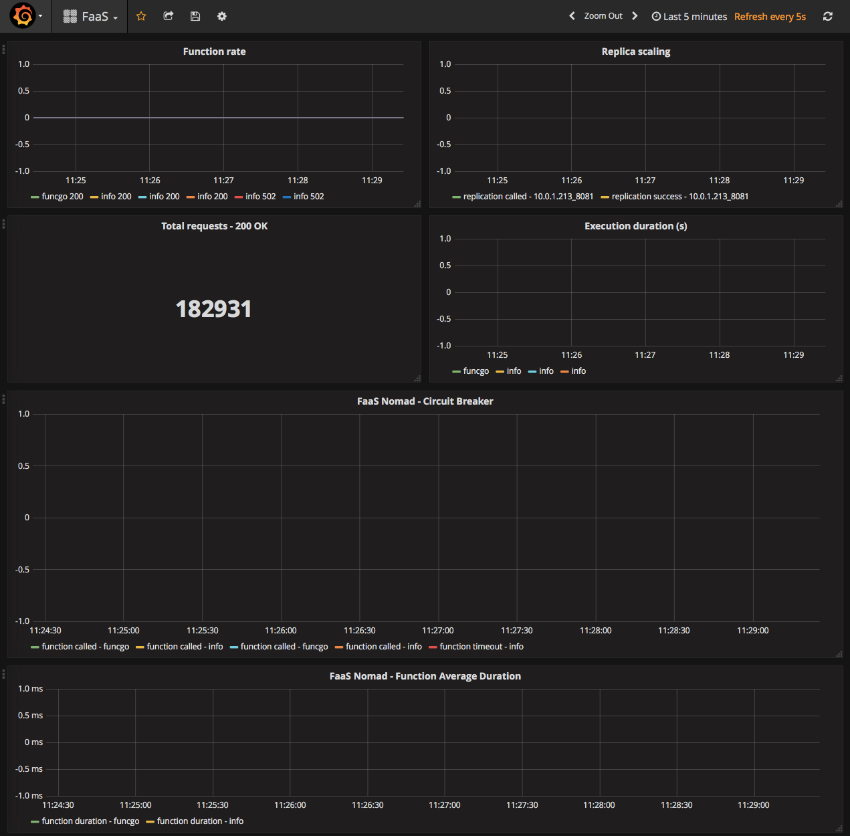Open dashboard settings via the gear icon

(x=222, y=16)
